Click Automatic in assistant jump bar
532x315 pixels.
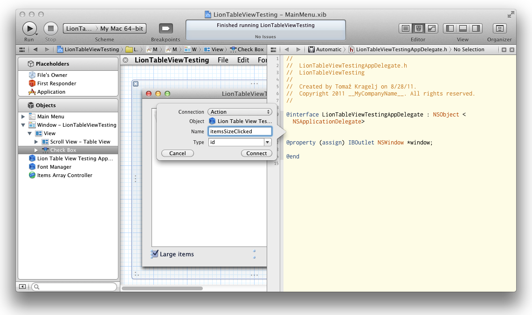(325, 49)
